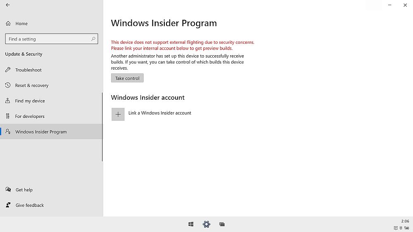Image resolution: width=413 pixels, height=232 pixels.
Task: Focus the Find a setting search box
Action: pos(52,39)
